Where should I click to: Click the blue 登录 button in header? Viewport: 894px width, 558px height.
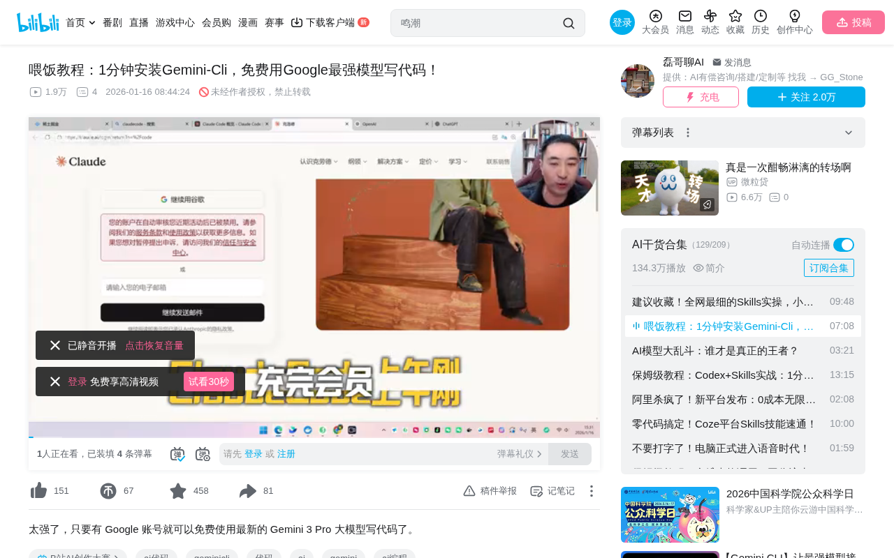[622, 22]
